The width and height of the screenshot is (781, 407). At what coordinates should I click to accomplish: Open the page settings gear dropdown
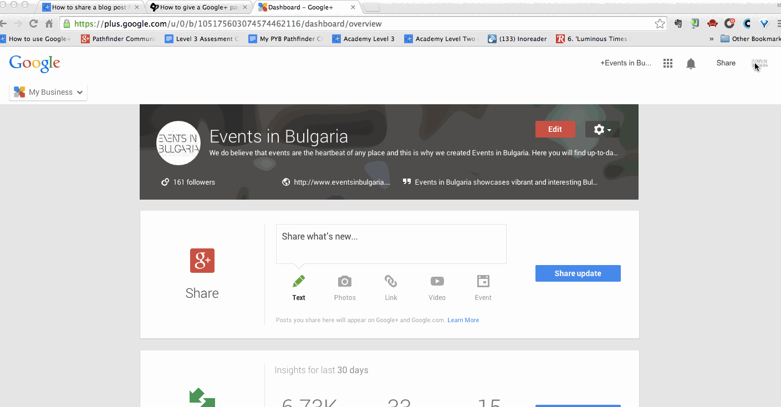(603, 129)
